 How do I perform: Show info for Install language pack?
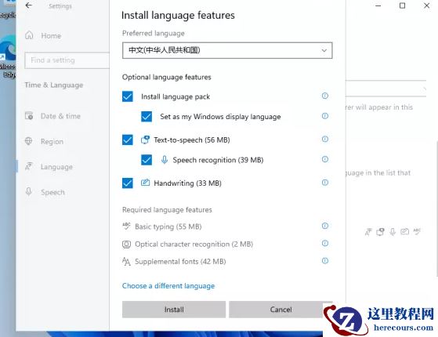pos(325,96)
